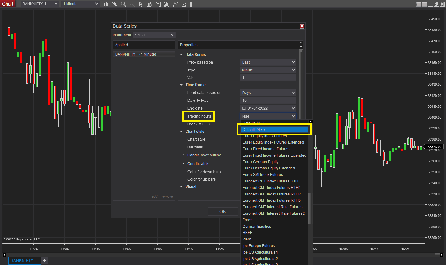The width and height of the screenshot is (446, 265).
Task: Open the Data Series toolbar icon
Action: (x=149, y=4)
